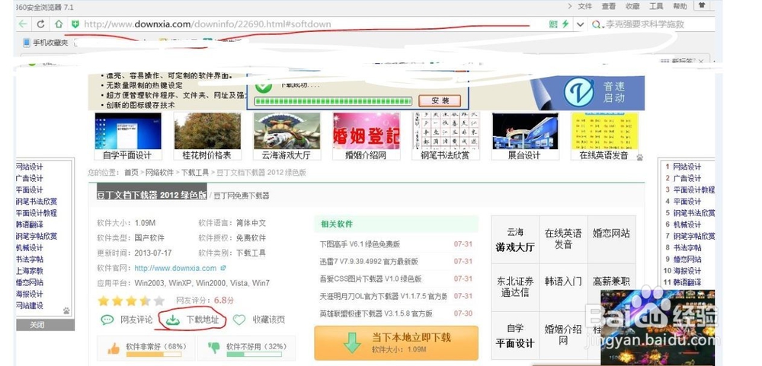Open 吾爱CSS图片下载器 V1.0绿色版 link
The width and height of the screenshot is (762, 366).
point(370,278)
